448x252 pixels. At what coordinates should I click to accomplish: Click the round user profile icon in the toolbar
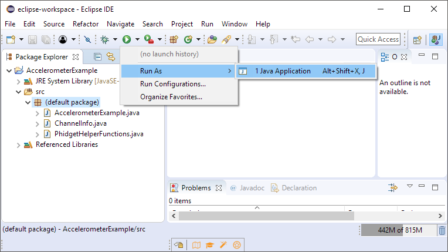point(63,39)
